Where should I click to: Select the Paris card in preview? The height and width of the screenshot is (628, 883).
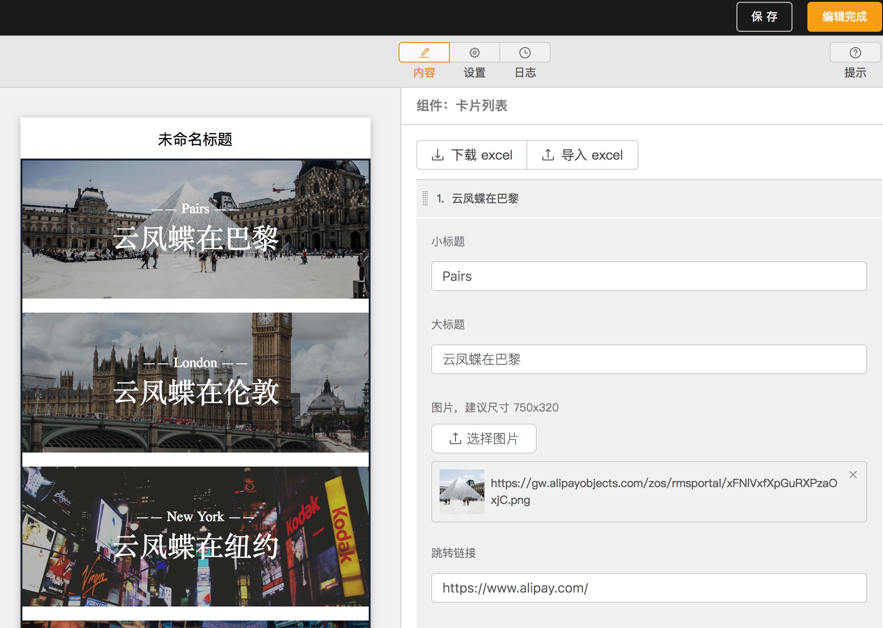point(196,230)
